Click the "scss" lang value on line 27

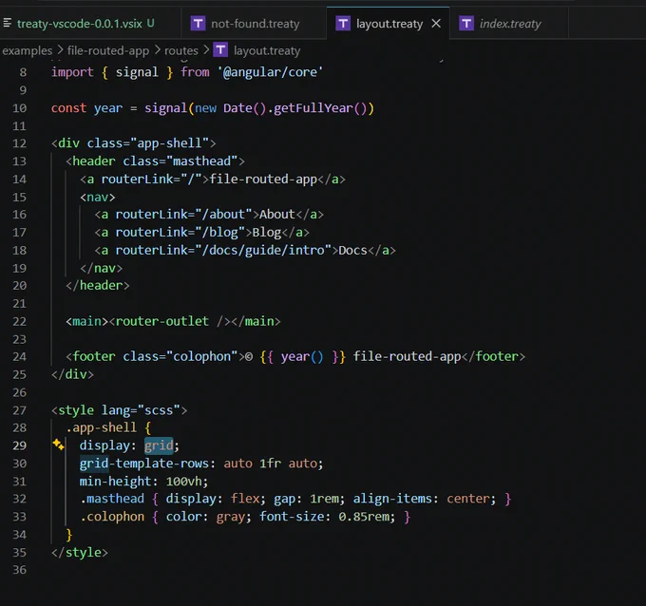[159, 410]
